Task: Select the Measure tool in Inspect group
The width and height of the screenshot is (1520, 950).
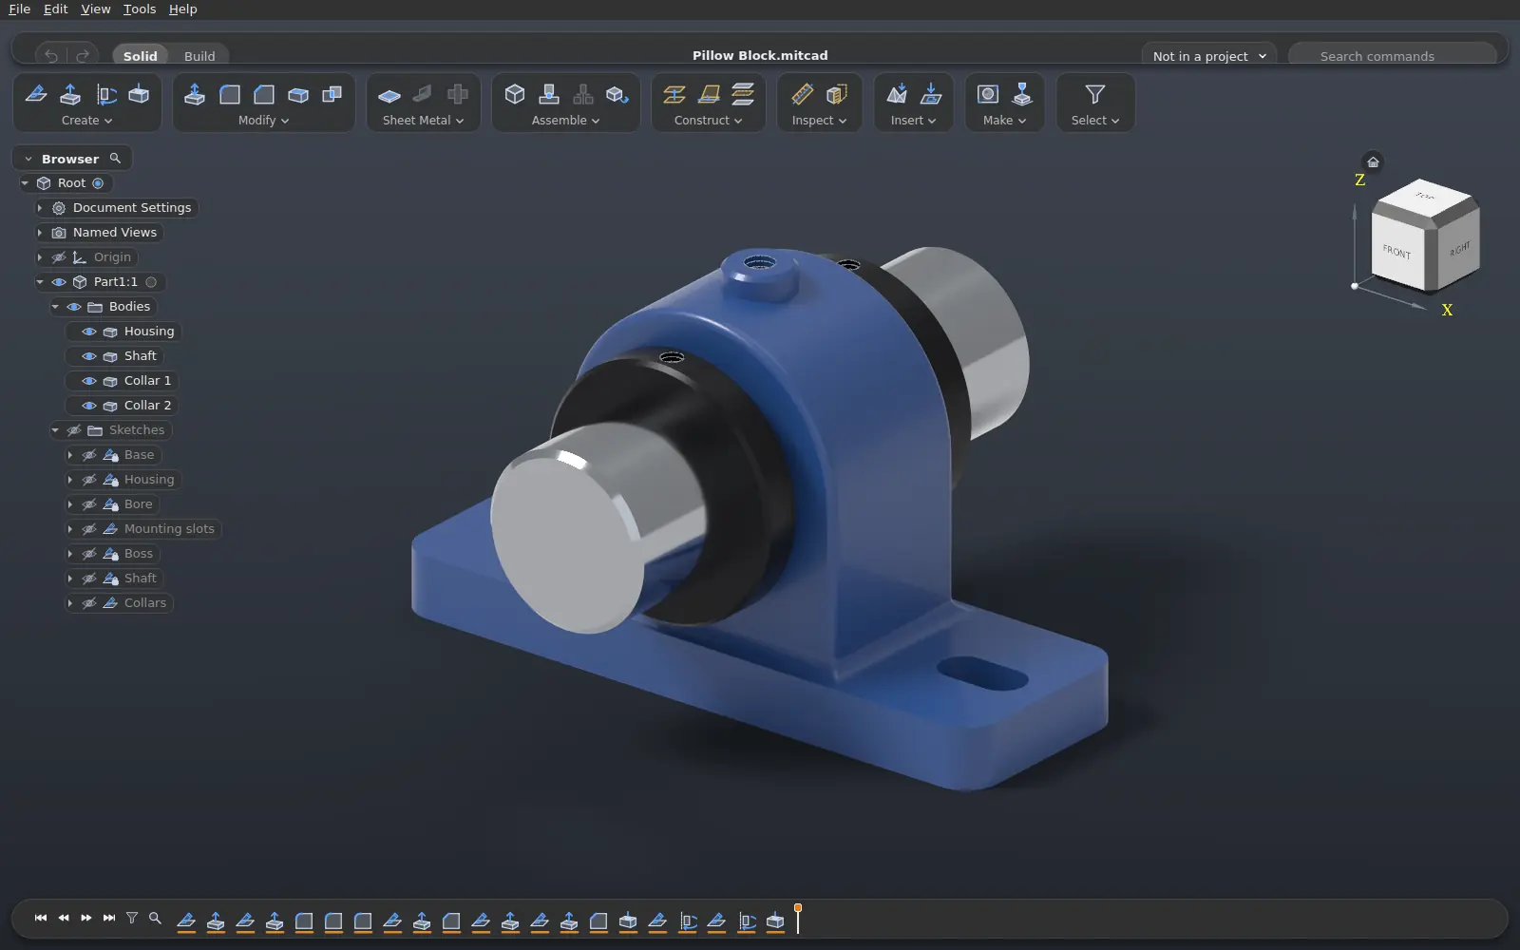Action: [x=803, y=94]
